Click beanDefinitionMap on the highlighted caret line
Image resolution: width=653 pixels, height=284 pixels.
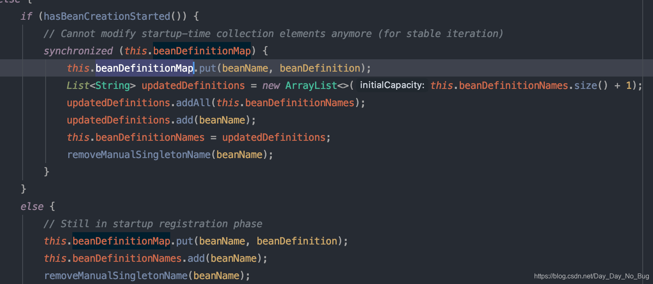pos(144,68)
